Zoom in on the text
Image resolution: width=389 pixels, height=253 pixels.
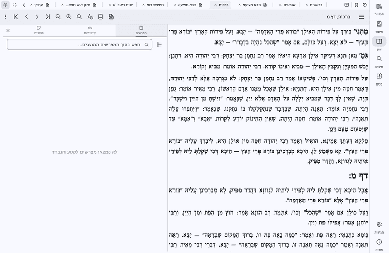click(69, 17)
